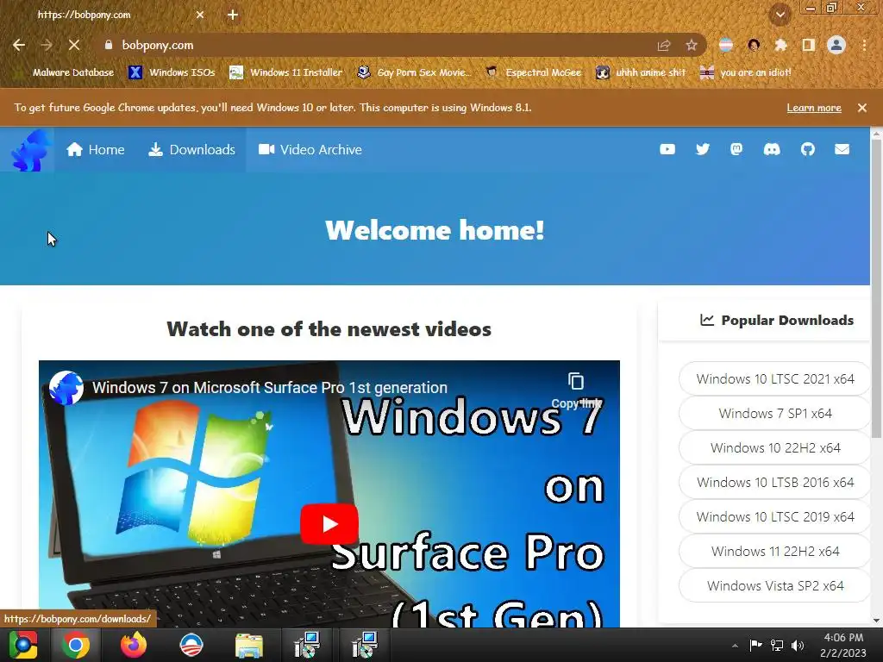Launch Firefox from the taskbar

(x=134, y=645)
